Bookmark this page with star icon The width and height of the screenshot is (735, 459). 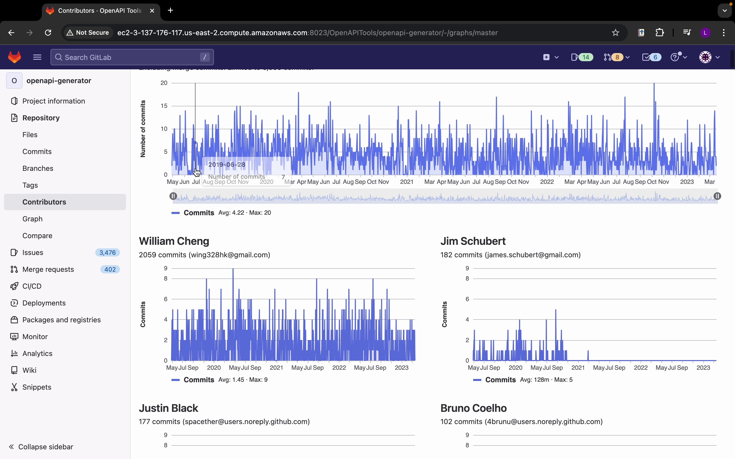(615, 32)
